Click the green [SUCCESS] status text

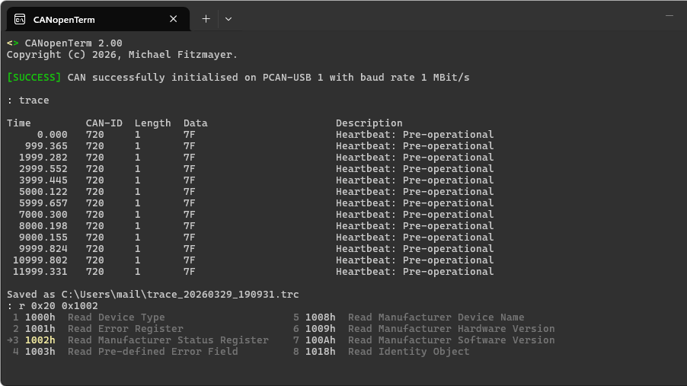coord(34,78)
